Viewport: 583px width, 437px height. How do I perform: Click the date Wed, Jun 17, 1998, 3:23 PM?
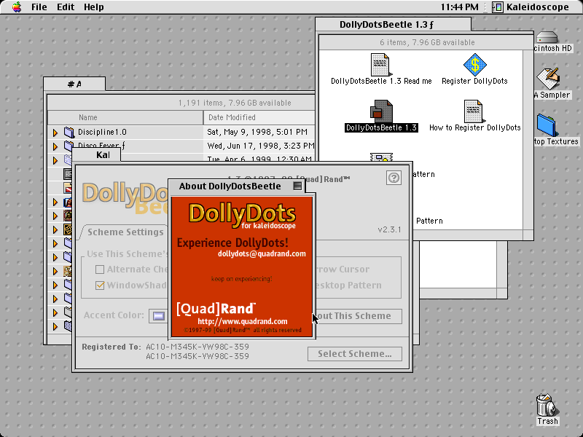261,146
